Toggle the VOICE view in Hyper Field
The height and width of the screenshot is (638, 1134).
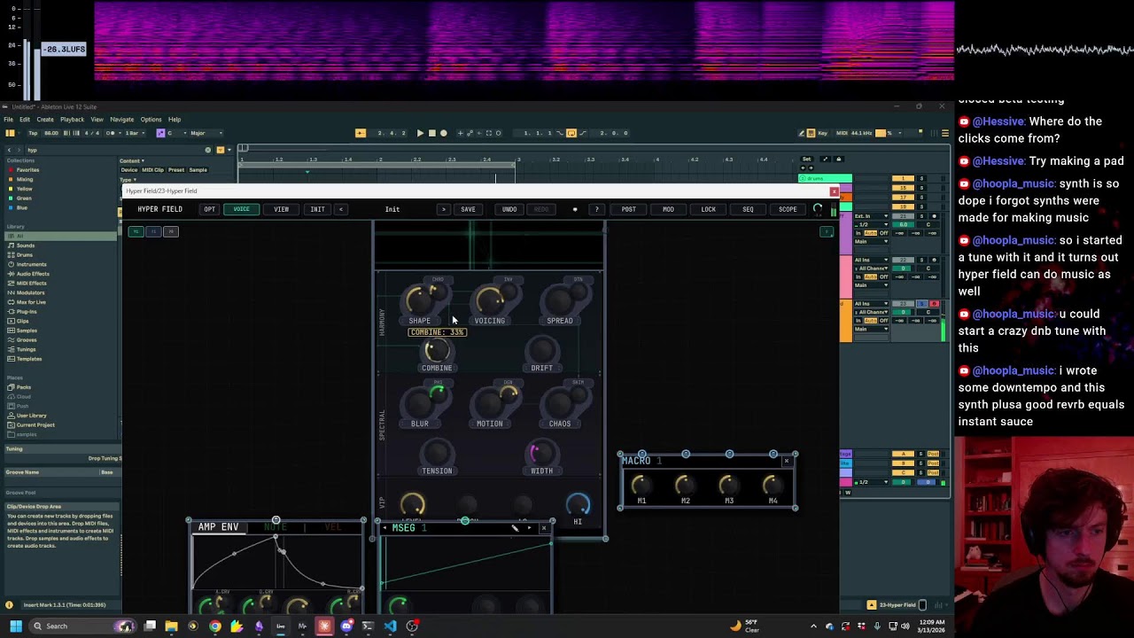pyautogui.click(x=241, y=209)
